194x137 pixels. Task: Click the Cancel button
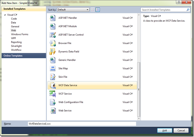coord(181,130)
